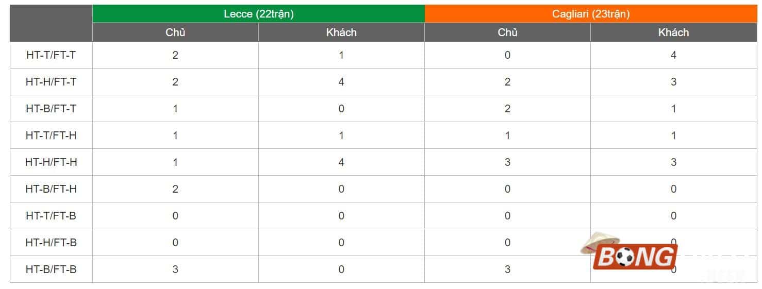Select the Lecce (22trận) green header
The height and width of the screenshot is (289, 762).
point(258,14)
